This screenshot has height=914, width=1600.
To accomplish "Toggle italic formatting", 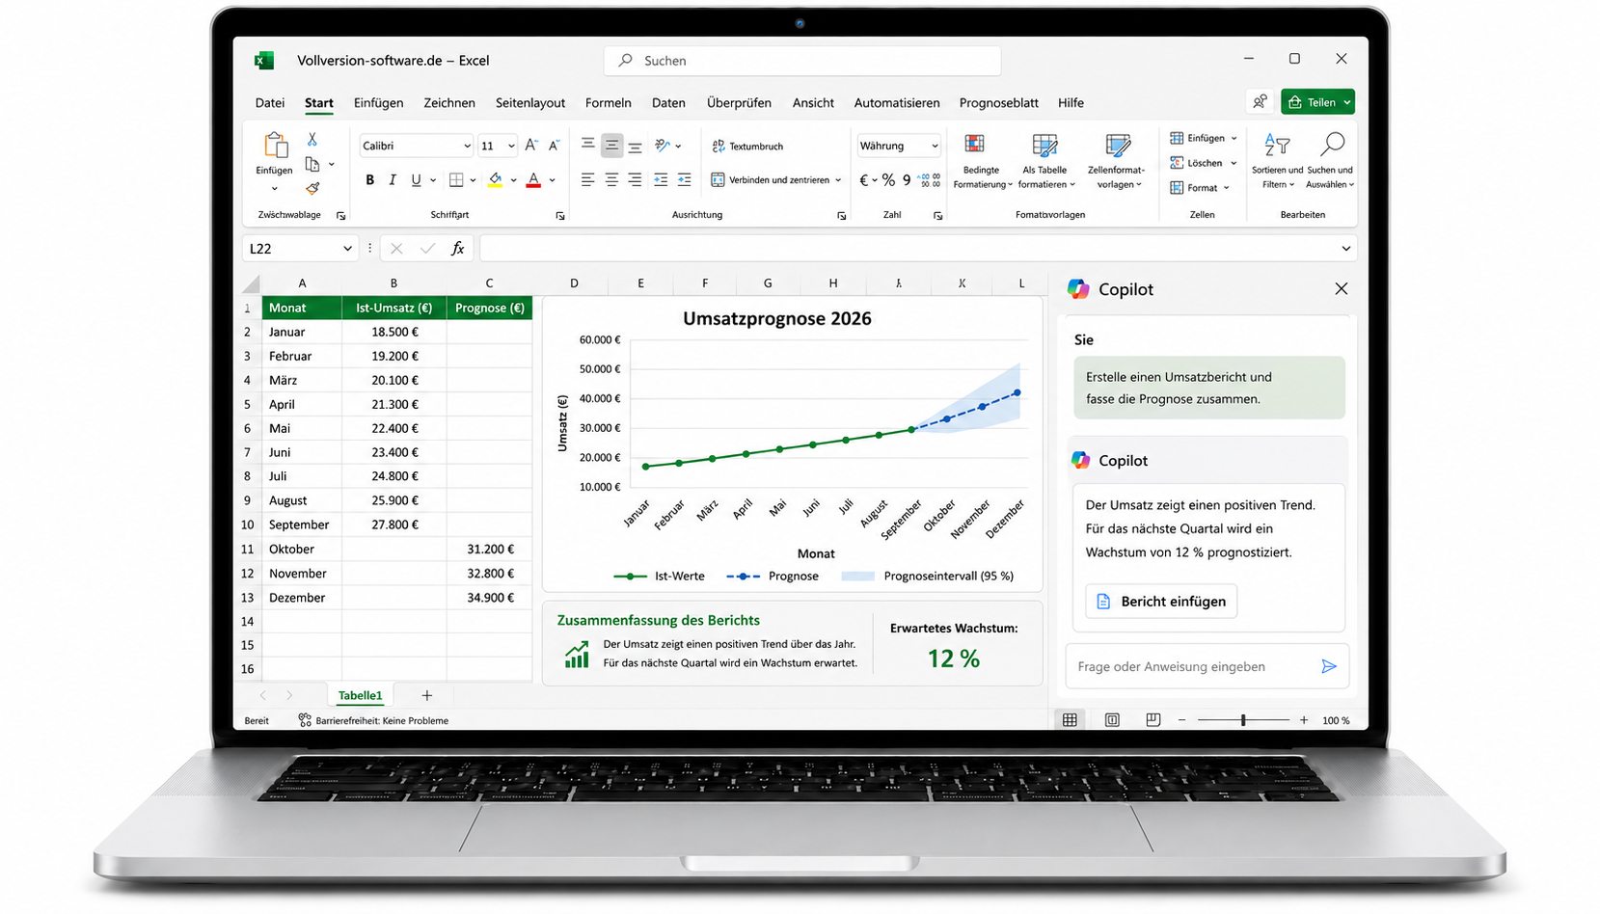I will [x=393, y=179].
